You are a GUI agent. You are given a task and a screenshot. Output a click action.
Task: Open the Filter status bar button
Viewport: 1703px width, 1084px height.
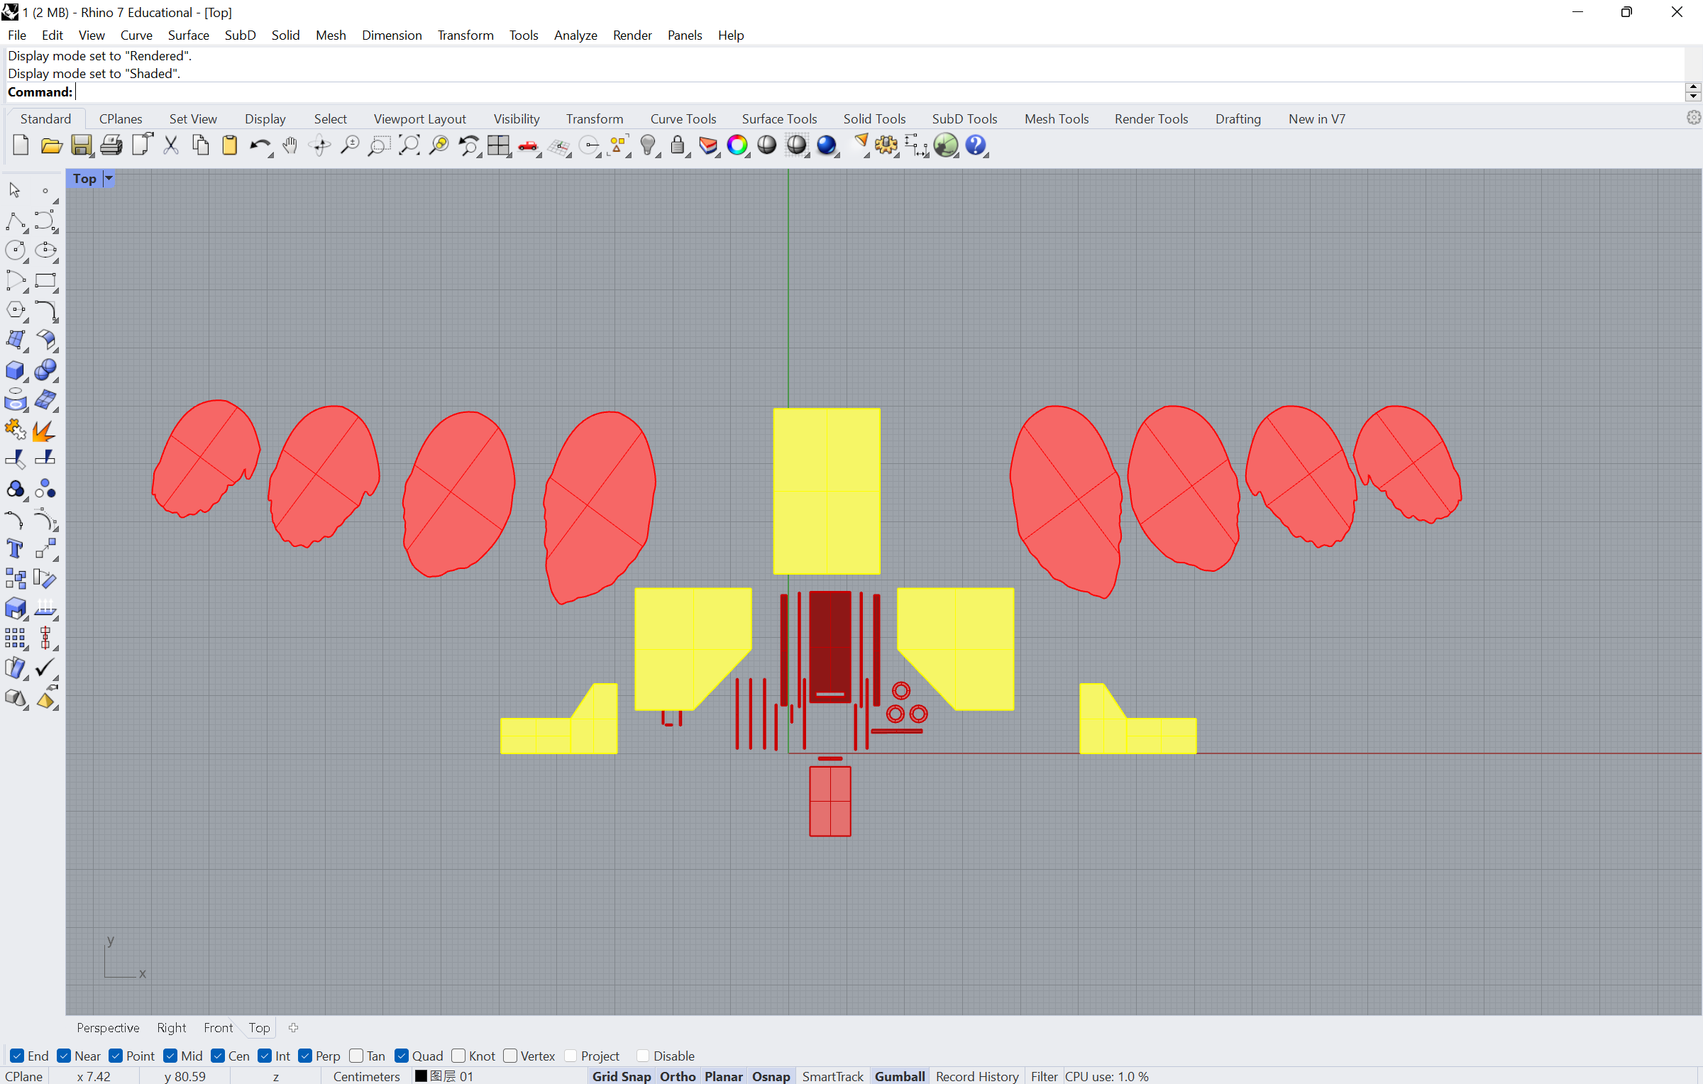point(1044,1076)
